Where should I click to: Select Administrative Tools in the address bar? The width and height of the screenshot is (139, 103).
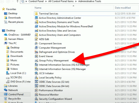(x=90, y=1)
